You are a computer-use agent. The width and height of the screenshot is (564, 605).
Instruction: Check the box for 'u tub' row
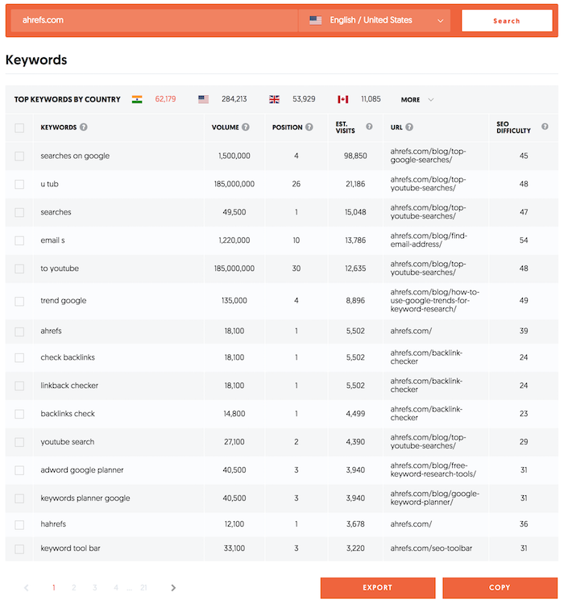(19, 184)
